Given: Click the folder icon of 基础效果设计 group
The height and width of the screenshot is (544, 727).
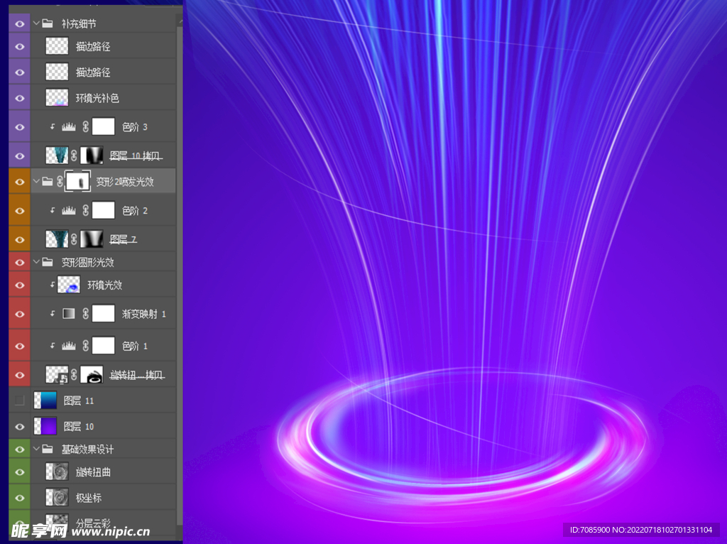Looking at the screenshot, I should pyautogui.click(x=48, y=449).
